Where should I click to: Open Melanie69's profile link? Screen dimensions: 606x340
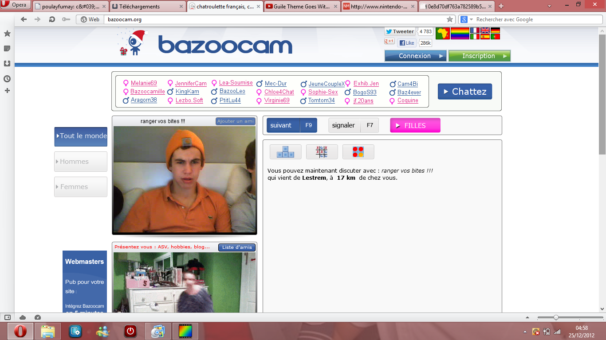coord(144,83)
